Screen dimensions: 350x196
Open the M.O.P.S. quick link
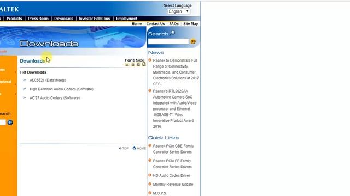(x=160, y=193)
